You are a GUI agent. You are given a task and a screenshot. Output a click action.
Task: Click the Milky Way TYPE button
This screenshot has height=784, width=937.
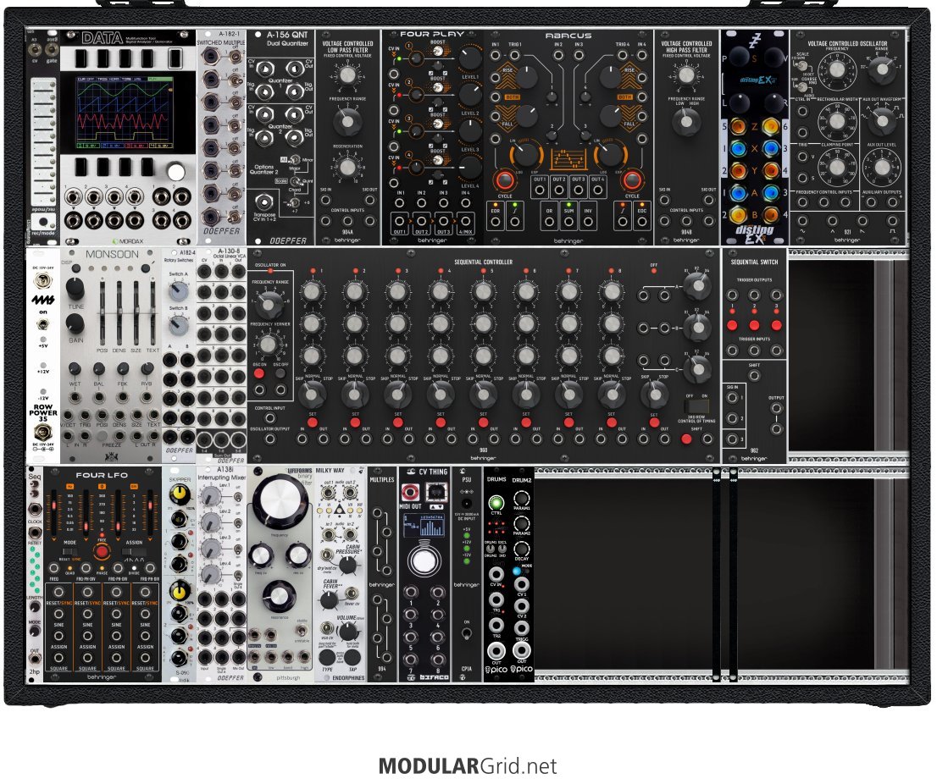pos(327,657)
